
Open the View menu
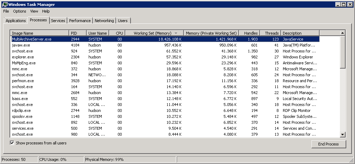34,11
